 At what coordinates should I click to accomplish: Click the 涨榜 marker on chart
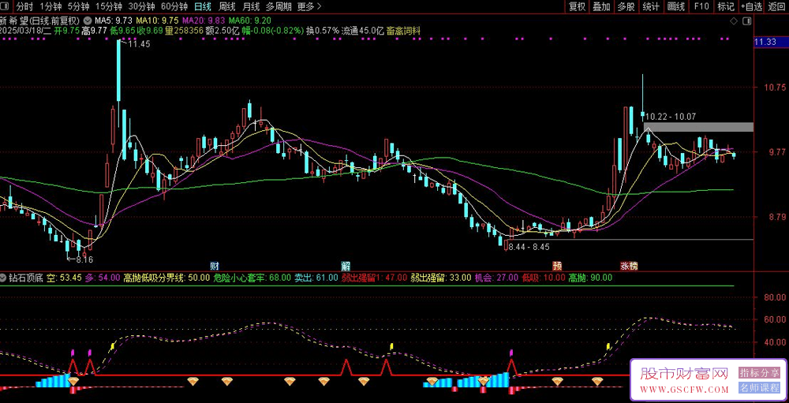pos(628,265)
